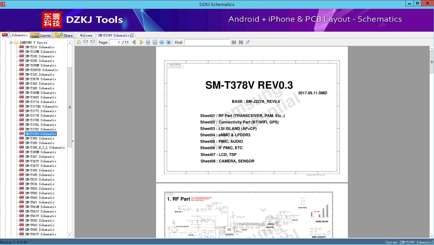Screen dimensions: 434x245
Task: Close the SM-T378V Schematic tab
Action: point(132,35)
